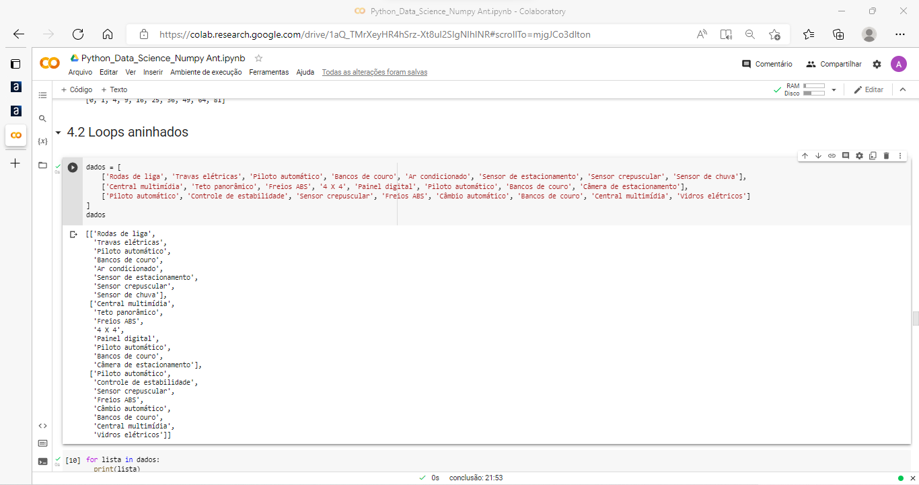Viewport: 919px width, 485px height.
Task: Open cell editor settings gear
Action: pyautogui.click(x=859, y=156)
